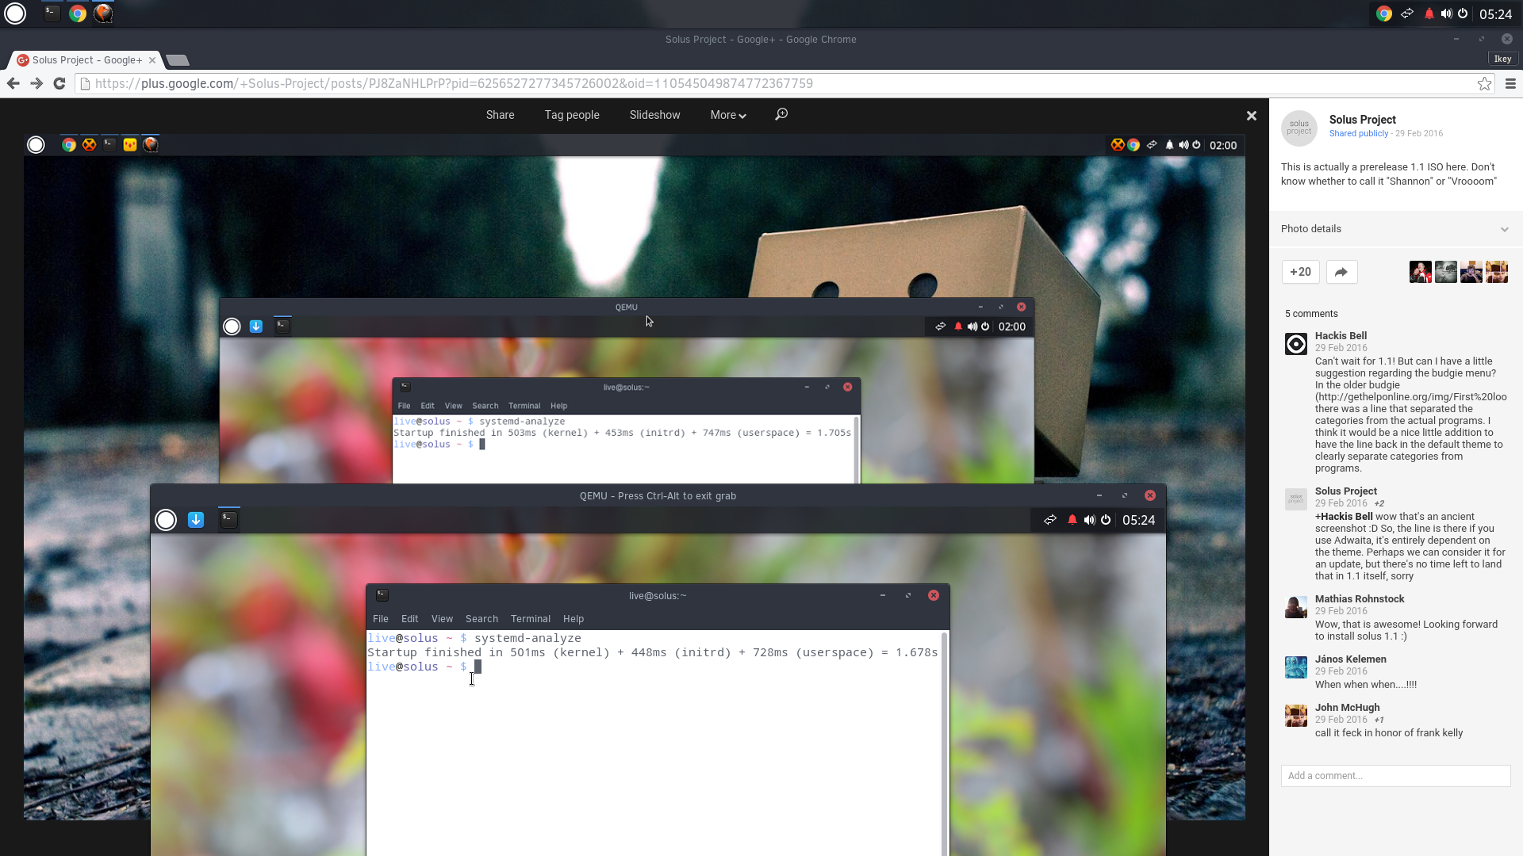Image resolution: width=1523 pixels, height=856 pixels.
Task: Click the Ikey profile button in Chrome
Action: [1502, 59]
